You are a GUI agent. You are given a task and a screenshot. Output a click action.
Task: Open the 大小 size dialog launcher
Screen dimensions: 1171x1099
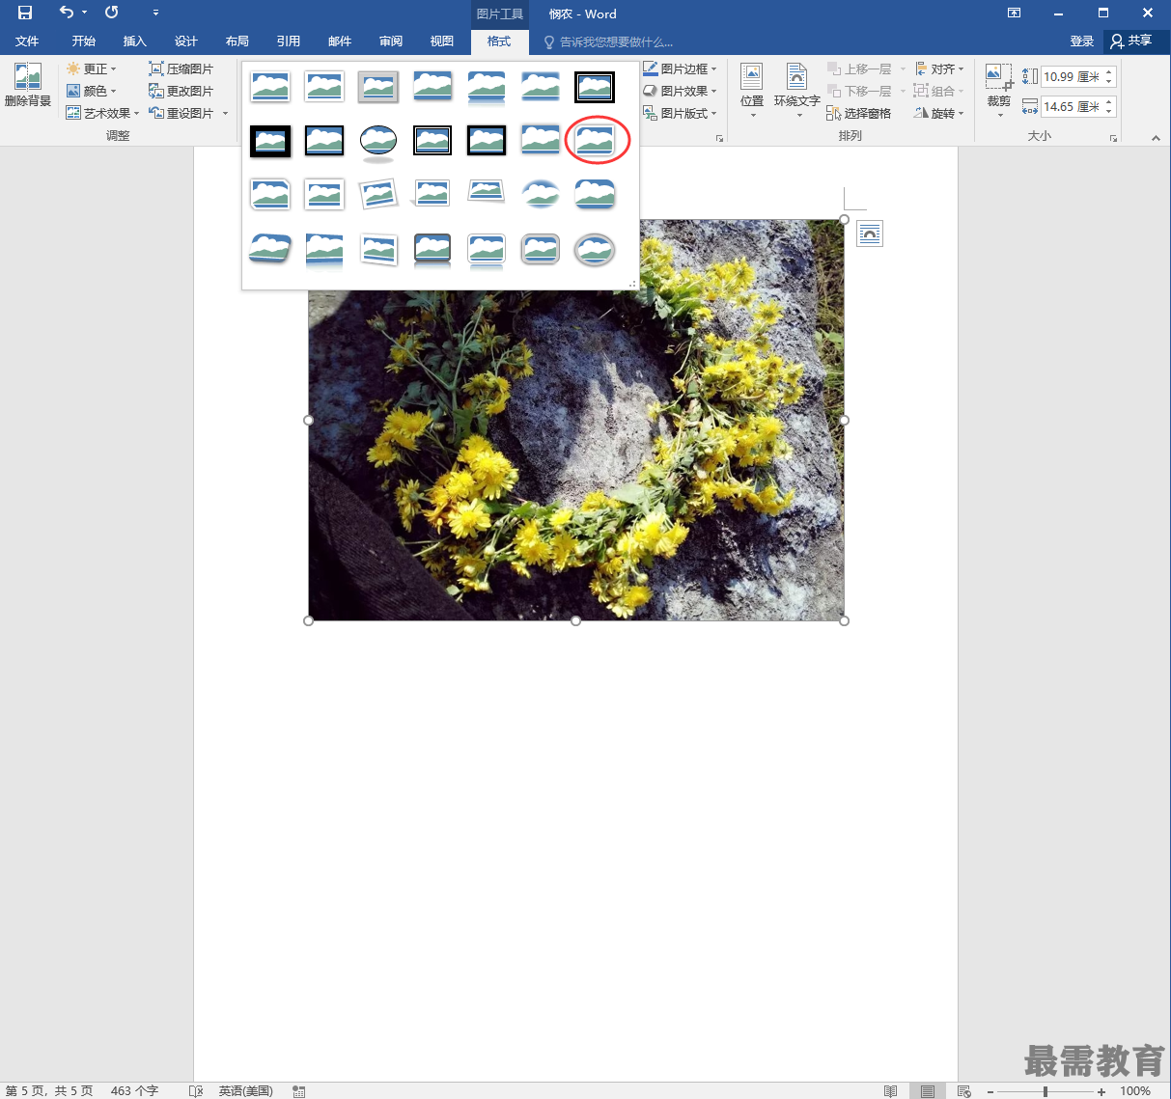1113,139
